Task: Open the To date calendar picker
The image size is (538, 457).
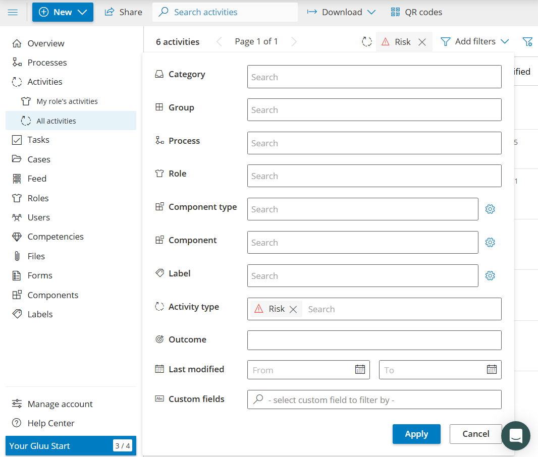Action: (x=491, y=370)
